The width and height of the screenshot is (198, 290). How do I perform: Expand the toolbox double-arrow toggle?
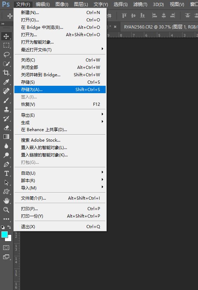[x=3, y=24]
